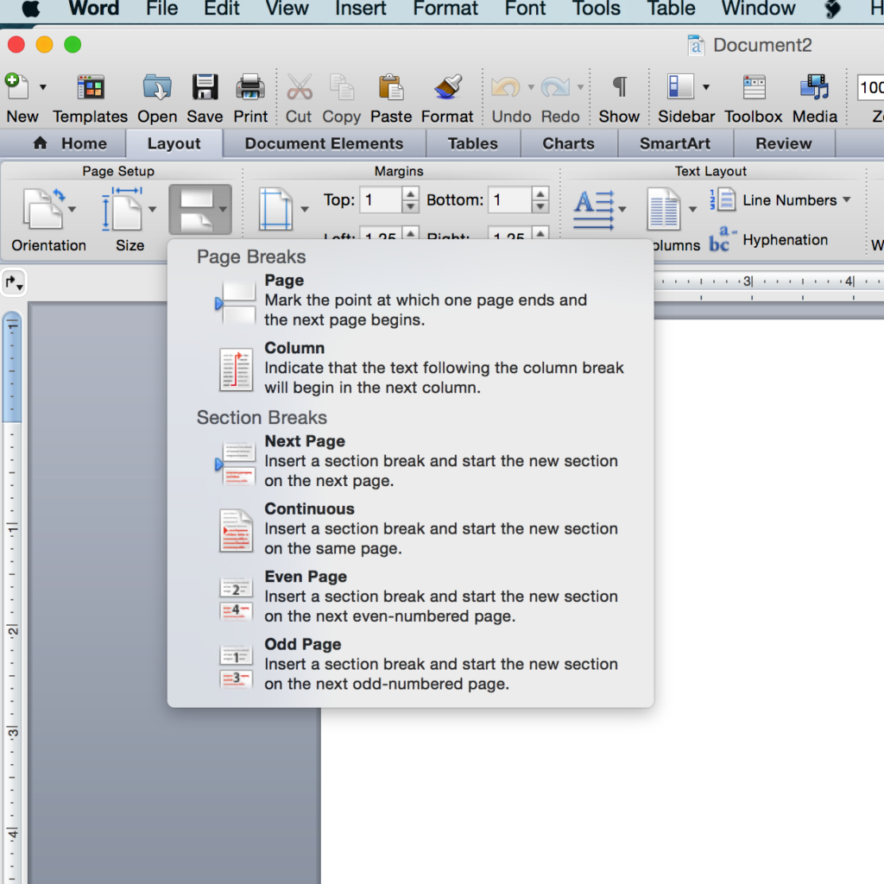884x884 pixels.
Task: Click the Print icon
Action: (250, 88)
